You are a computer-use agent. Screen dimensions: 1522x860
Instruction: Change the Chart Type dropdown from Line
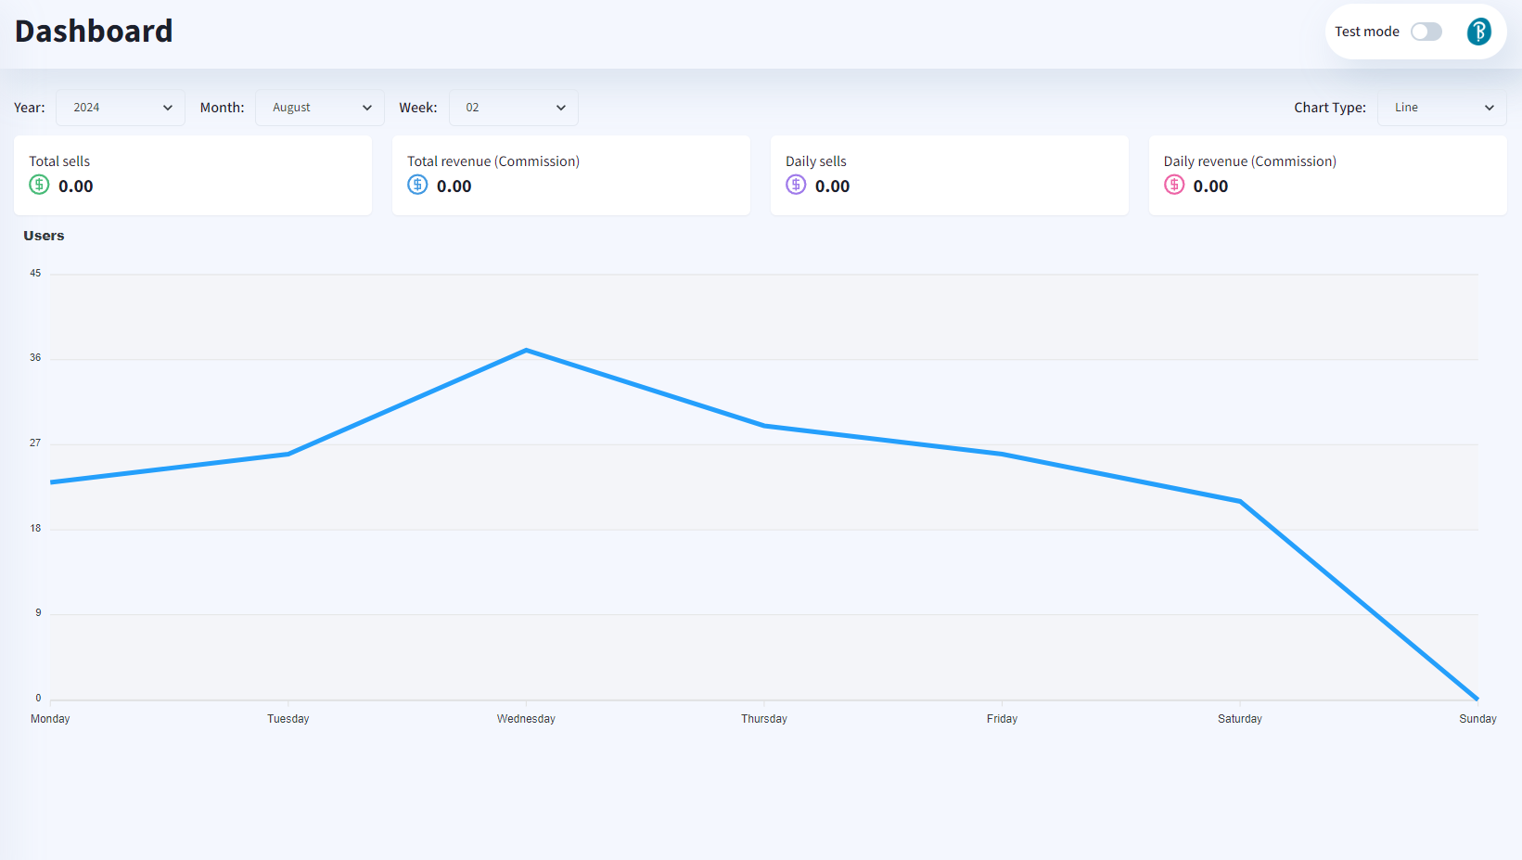tap(1442, 108)
